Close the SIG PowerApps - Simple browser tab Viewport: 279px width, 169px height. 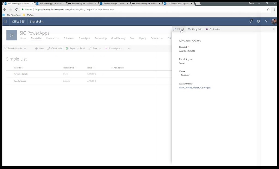[32, 4]
